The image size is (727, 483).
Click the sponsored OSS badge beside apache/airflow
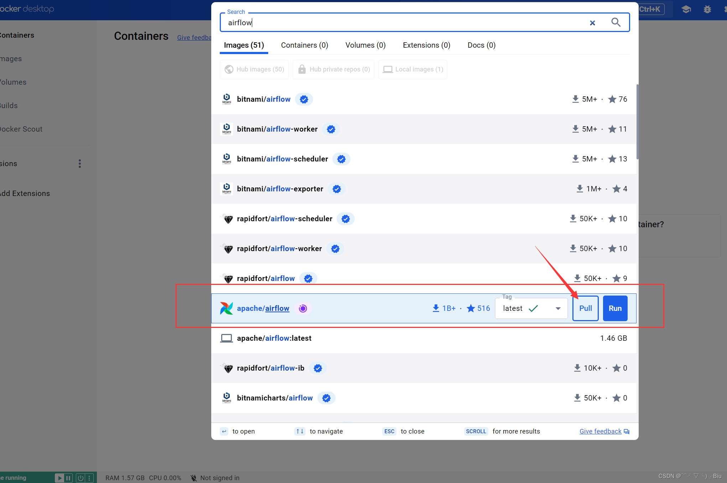click(x=303, y=308)
